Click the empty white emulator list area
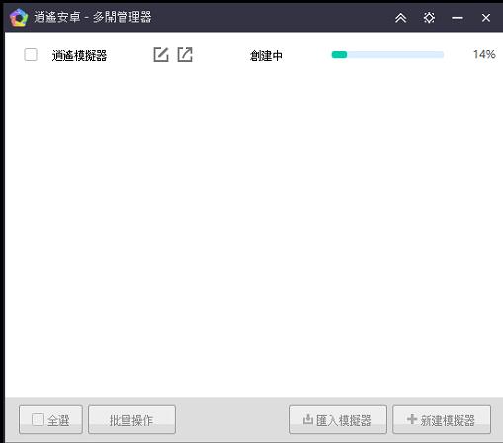 pos(254,230)
